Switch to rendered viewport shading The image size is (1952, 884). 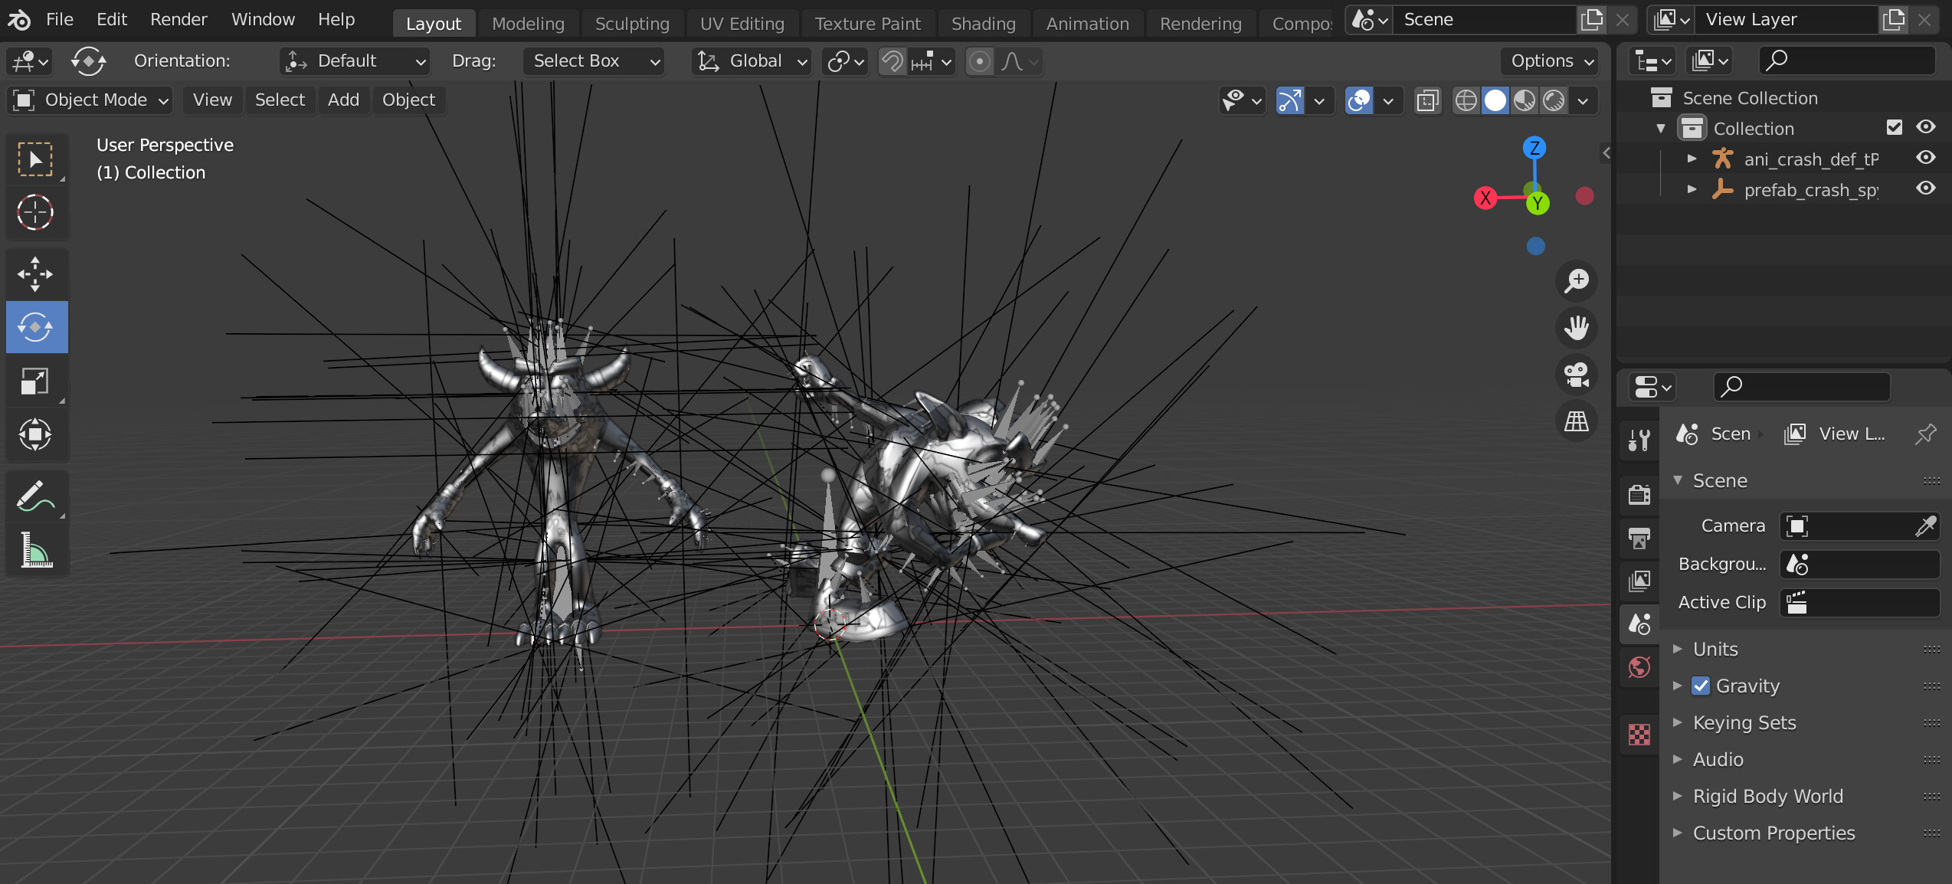1554,100
